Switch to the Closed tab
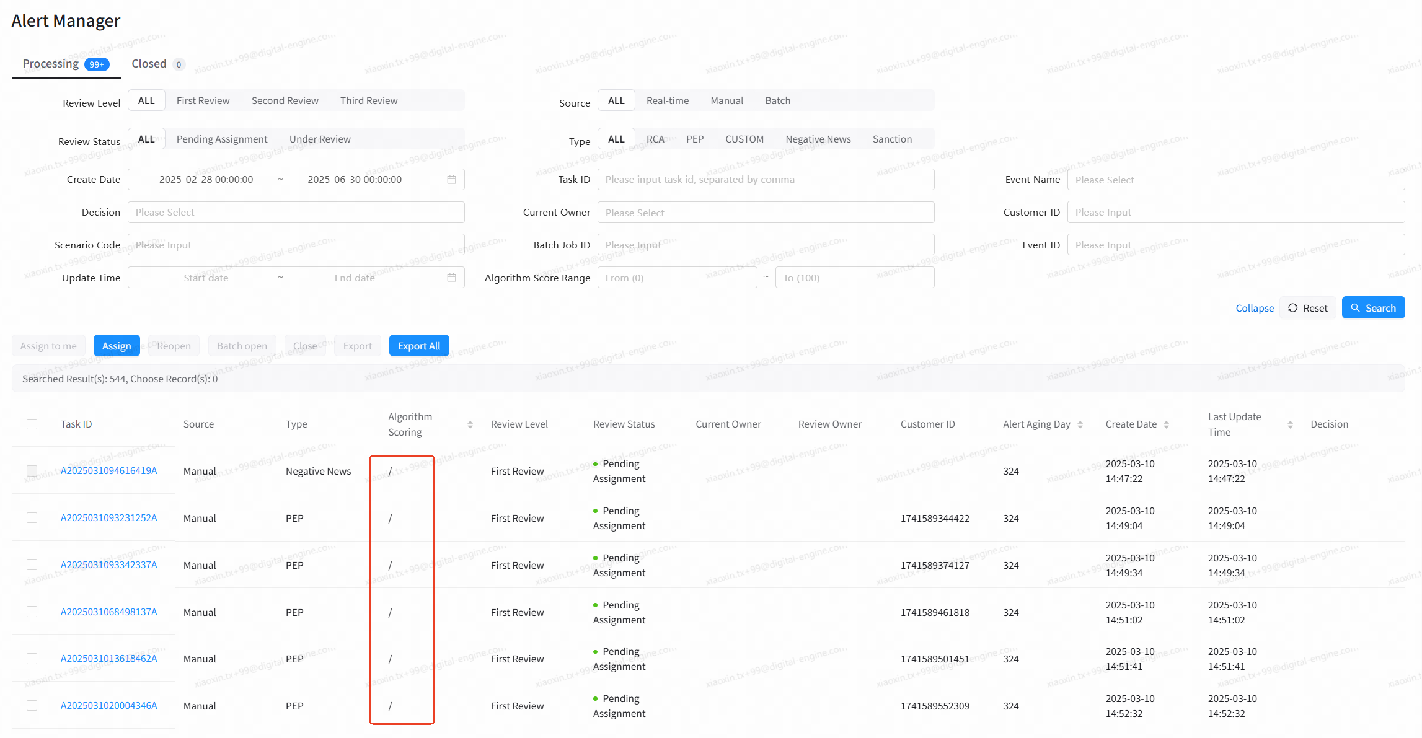The height and width of the screenshot is (738, 1422). click(149, 64)
